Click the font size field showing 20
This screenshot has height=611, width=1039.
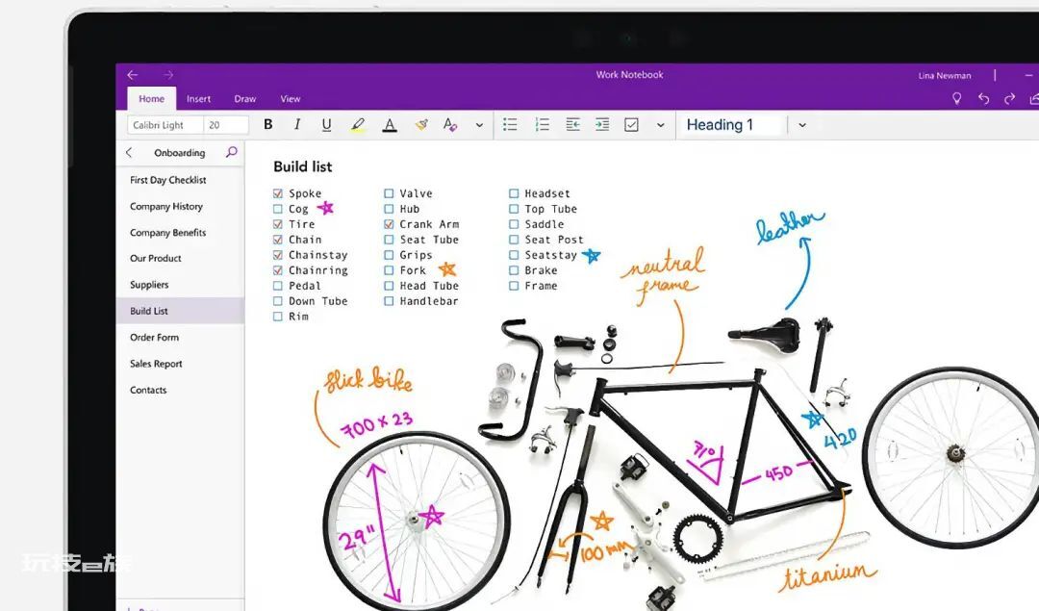click(226, 124)
